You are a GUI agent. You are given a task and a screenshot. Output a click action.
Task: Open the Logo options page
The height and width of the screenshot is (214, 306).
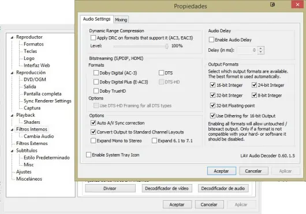(29, 58)
